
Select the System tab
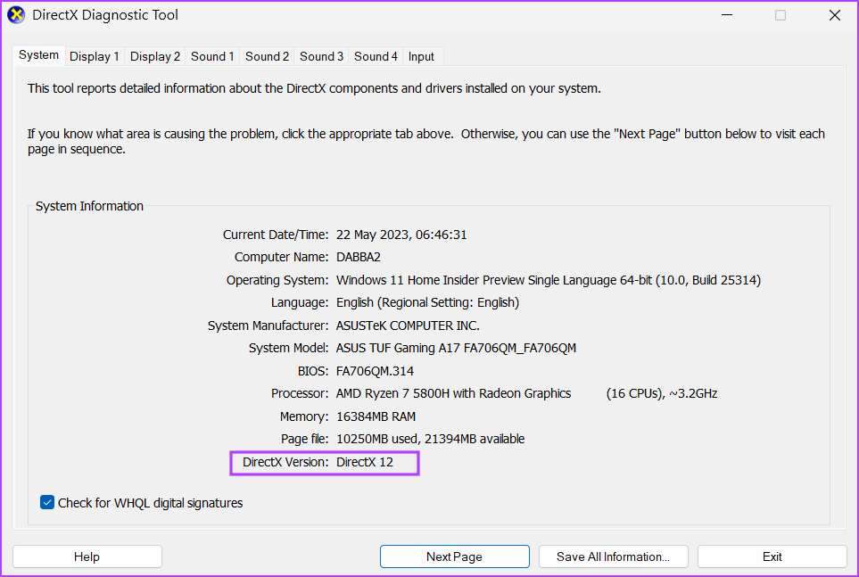click(x=38, y=54)
